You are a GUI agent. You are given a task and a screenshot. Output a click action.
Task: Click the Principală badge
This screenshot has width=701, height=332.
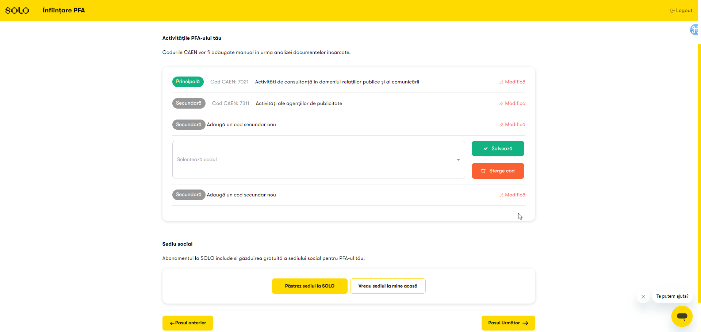click(x=188, y=82)
